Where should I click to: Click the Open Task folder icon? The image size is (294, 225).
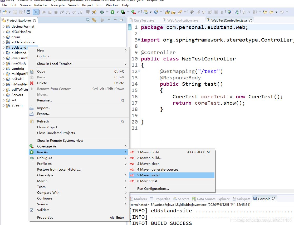tap(174, 12)
